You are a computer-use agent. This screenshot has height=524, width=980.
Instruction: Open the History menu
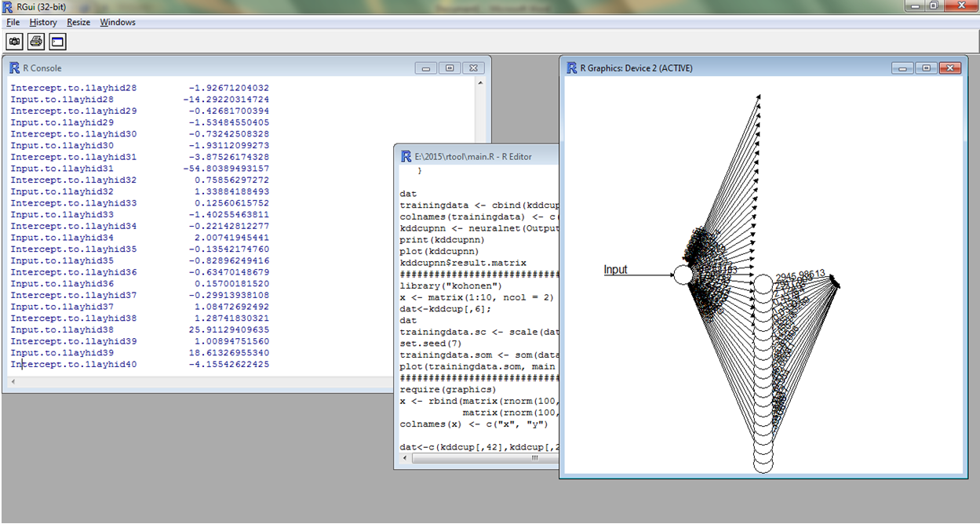(42, 22)
